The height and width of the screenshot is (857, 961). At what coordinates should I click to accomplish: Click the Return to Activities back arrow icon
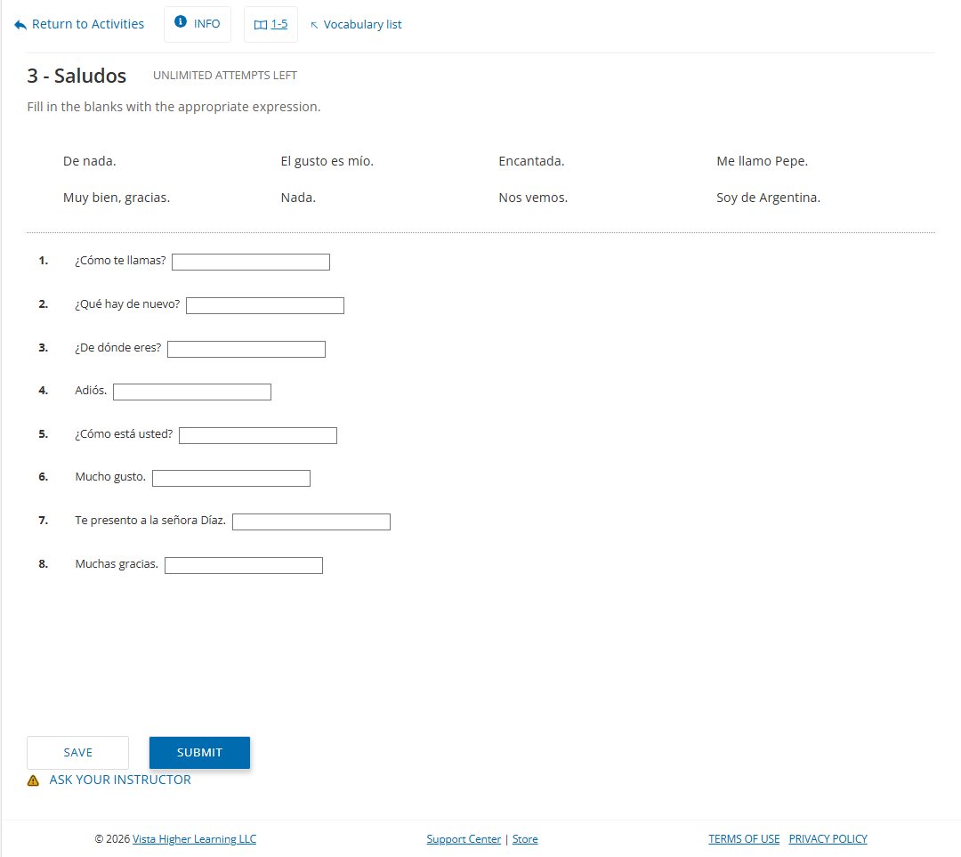[x=20, y=25]
